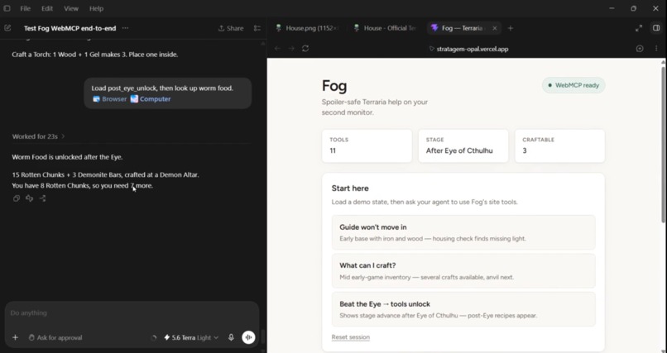The image size is (667, 353).
Task: Click the TOOLS 11 stat card
Action: pyautogui.click(x=367, y=145)
